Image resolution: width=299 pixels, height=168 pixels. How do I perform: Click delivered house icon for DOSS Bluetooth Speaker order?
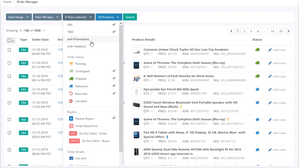coord(257,103)
